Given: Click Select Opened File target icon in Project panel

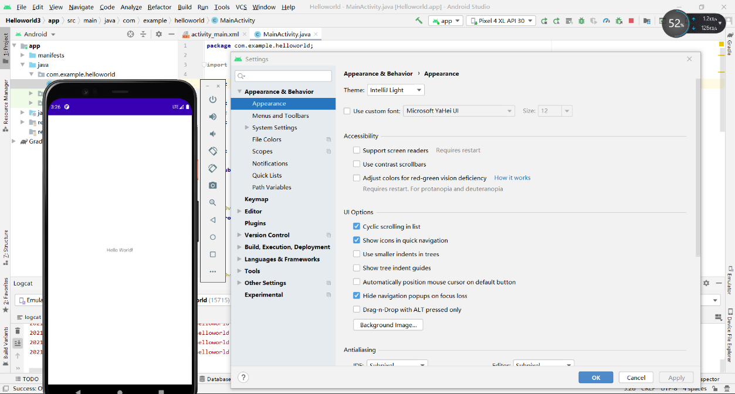Looking at the screenshot, I should [130, 34].
